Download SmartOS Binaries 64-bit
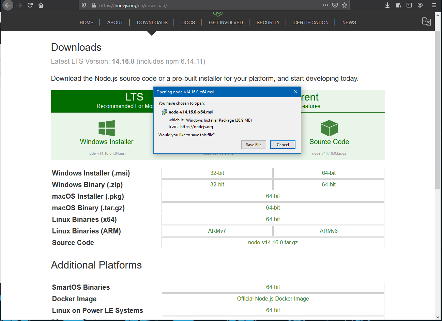The height and width of the screenshot is (321, 442). (x=273, y=287)
